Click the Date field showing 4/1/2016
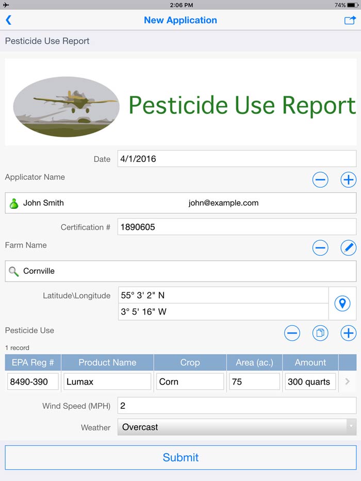Screen dimensions: 361x481 tap(237, 159)
